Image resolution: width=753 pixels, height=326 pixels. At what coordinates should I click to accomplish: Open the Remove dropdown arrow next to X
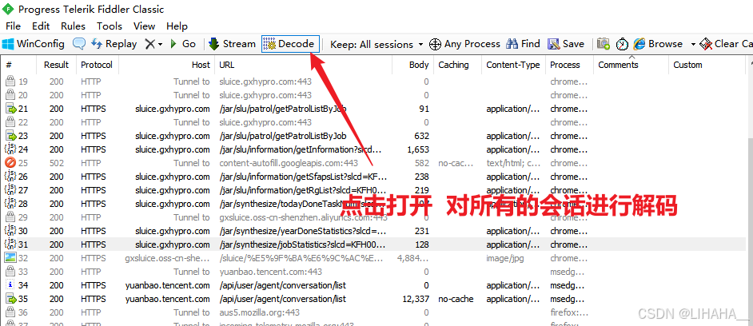click(161, 45)
